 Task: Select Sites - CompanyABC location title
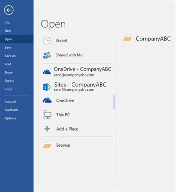click(x=80, y=85)
